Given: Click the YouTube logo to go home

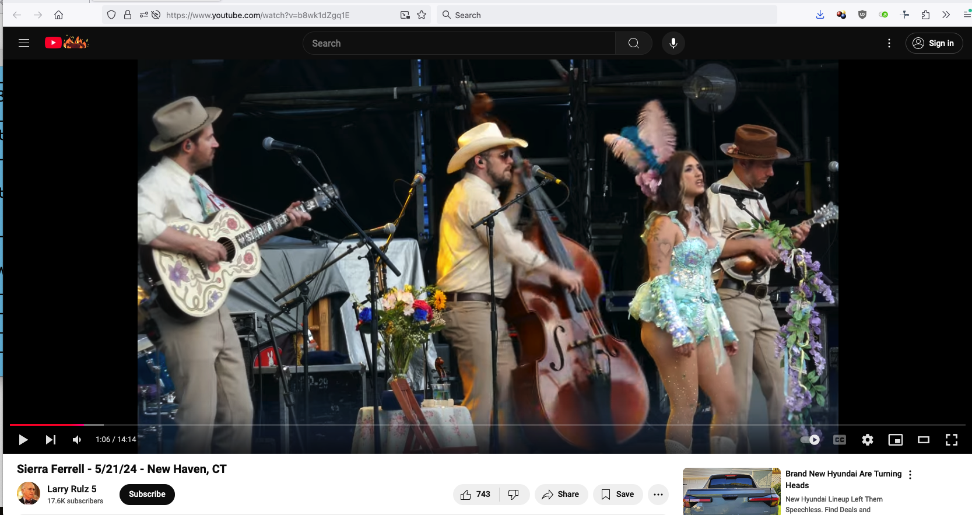Looking at the screenshot, I should (66, 43).
